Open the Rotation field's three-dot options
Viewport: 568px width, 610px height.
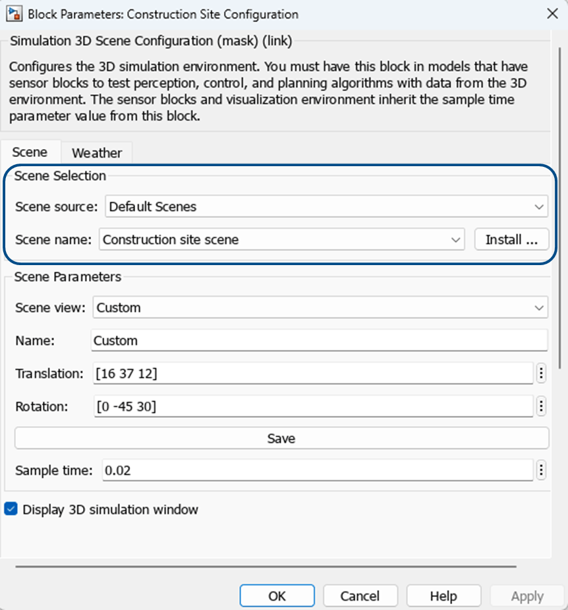pyautogui.click(x=541, y=407)
